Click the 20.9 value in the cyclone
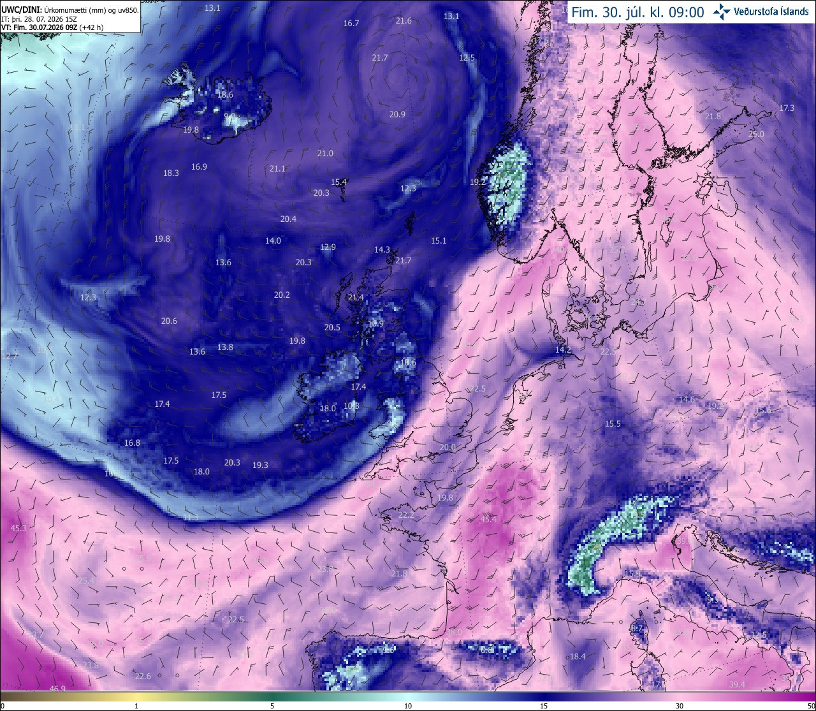The width and height of the screenshot is (816, 711). point(397,114)
